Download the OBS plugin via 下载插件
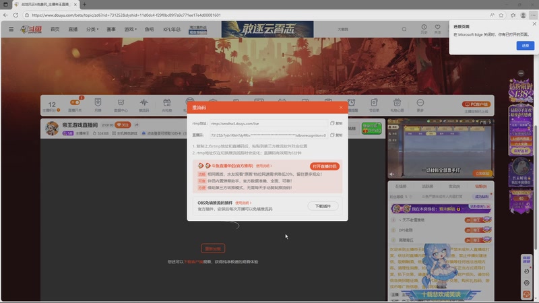This screenshot has height=303, width=539. [x=323, y=206]
